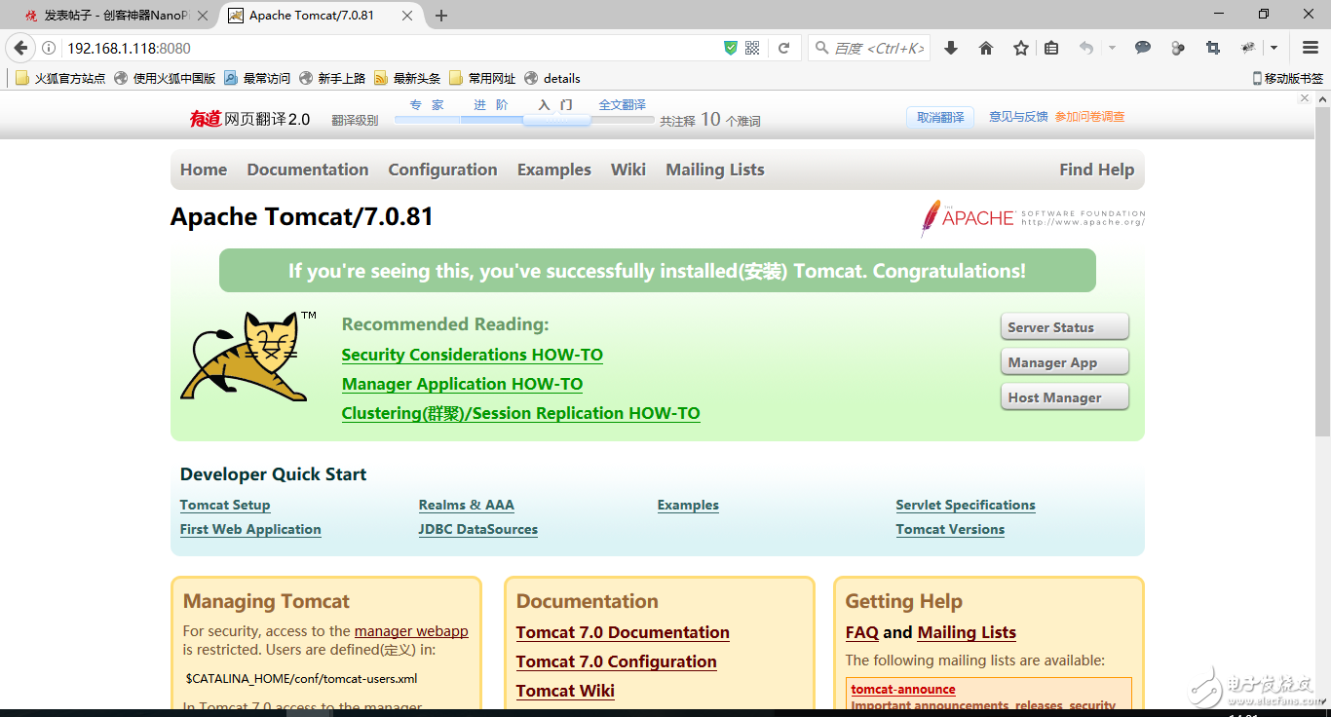1331x717 pixels.
Task: Open the details bookmark
Action: 552,78
